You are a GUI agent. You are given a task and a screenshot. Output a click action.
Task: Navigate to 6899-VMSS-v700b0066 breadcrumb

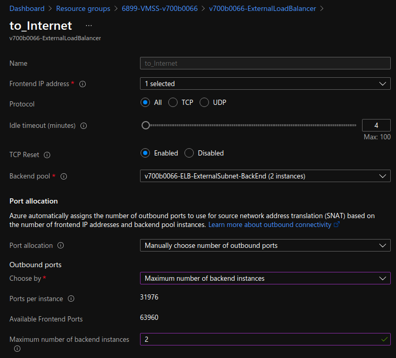pos(159,8)
